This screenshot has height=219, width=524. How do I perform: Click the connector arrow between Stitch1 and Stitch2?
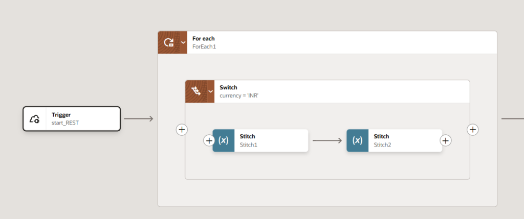[327, 140]
